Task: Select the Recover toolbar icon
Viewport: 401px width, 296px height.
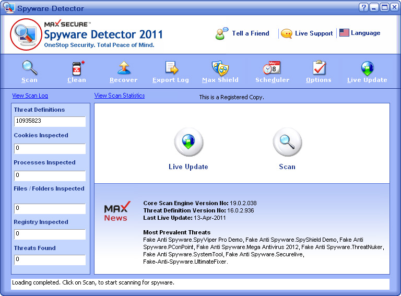Action: [124, 68]
